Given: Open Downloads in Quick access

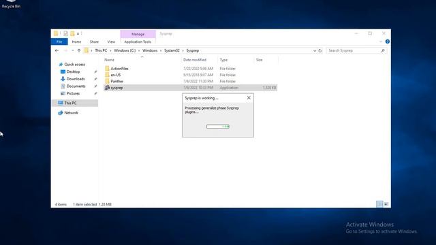Looking at the screenshot, I should 76,79.
